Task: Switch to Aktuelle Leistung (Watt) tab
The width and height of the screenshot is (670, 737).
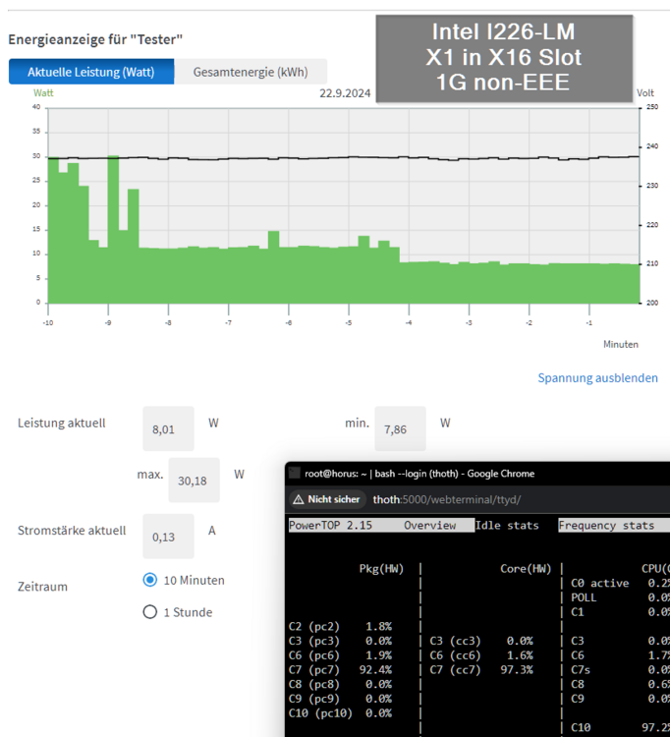Action: click(91, 72)
